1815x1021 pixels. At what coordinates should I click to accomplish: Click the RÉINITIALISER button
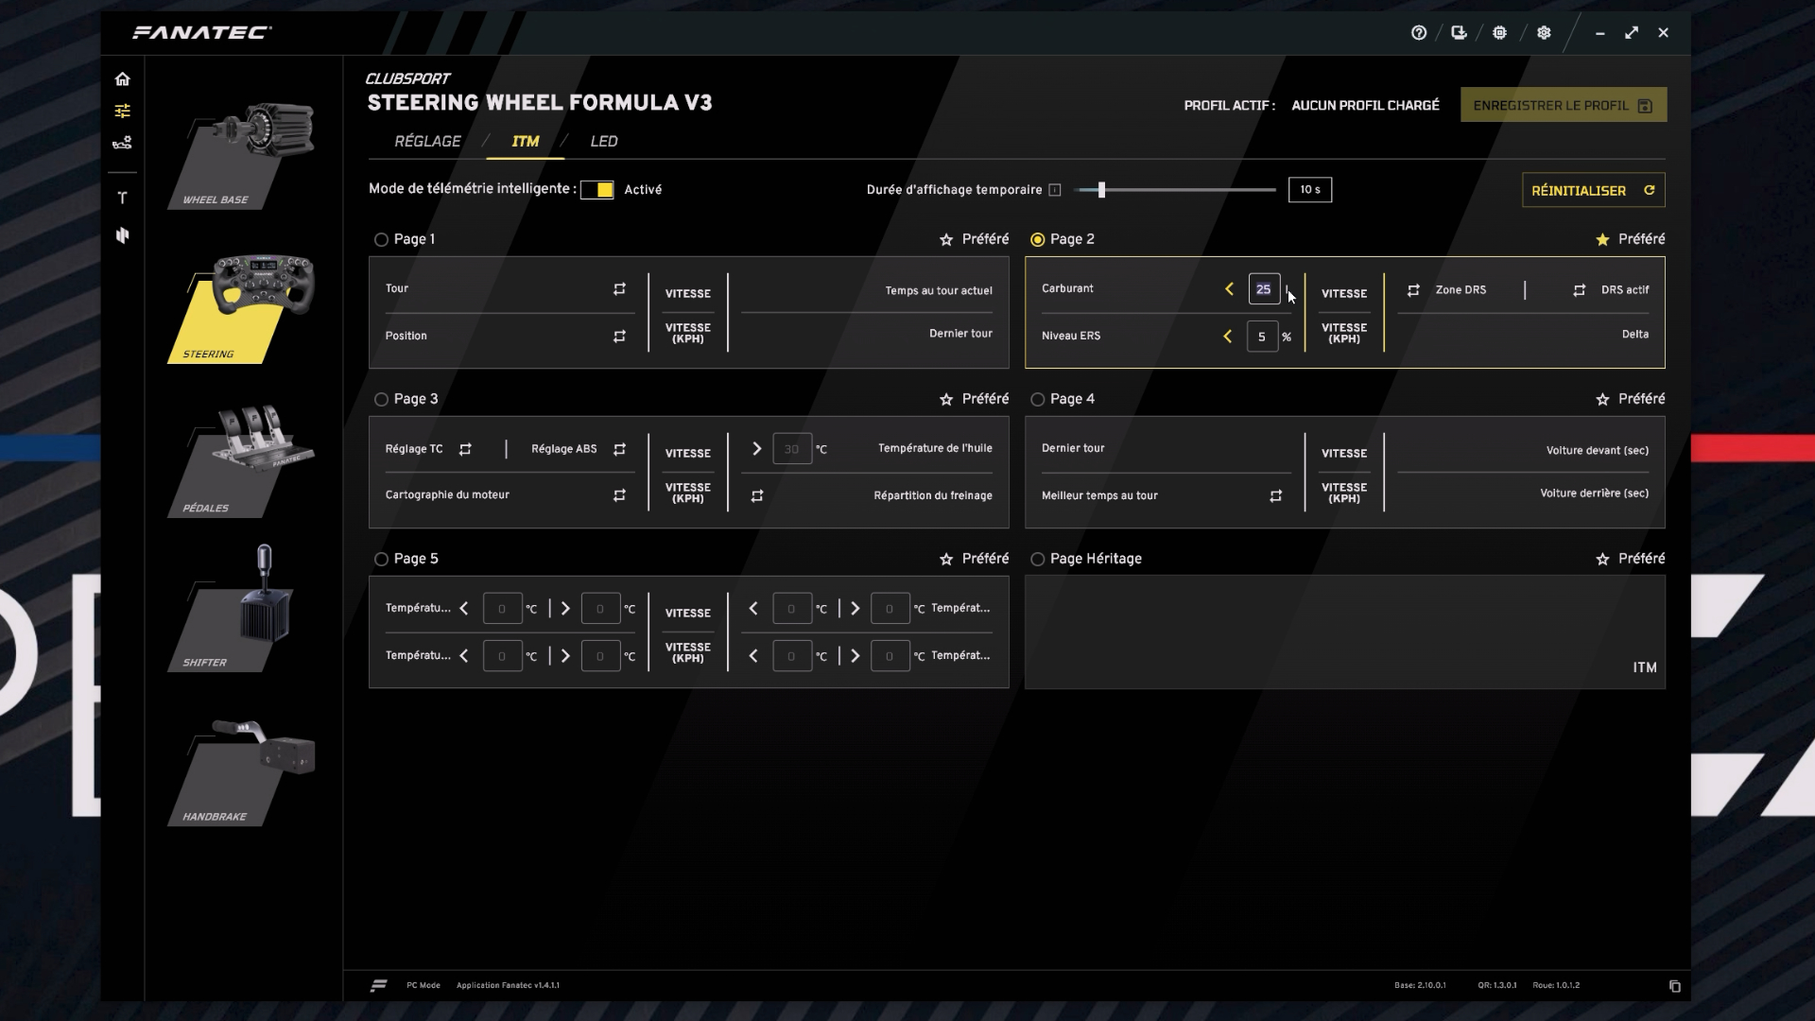(1592, 190)
